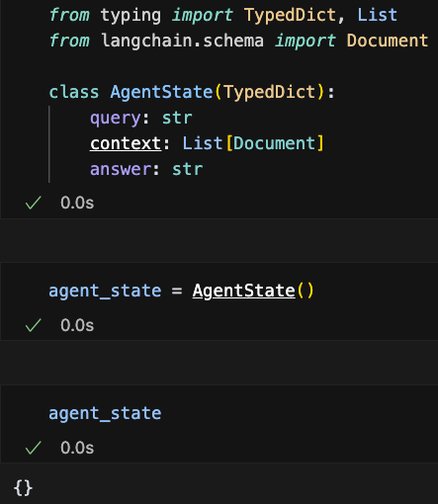
Task: Click '0.0s' execution time of the first cell
Action: coord(77,203)
